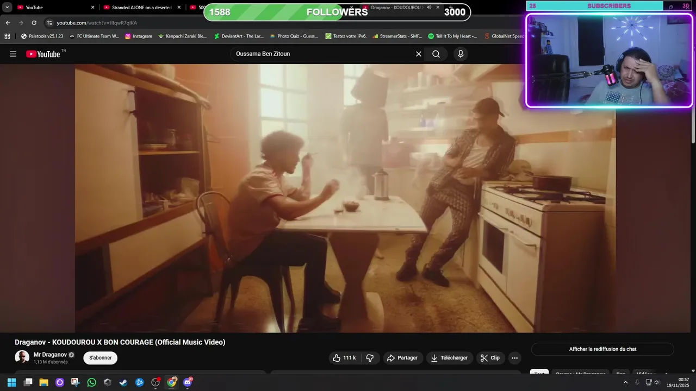Go to the YouTube home logo
The height and width of the screenshot is (391, 696).
[43, 54]
